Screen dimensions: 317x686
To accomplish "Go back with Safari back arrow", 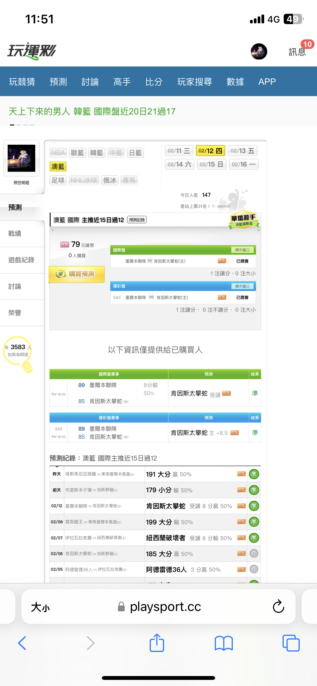I will [x=22, y=643].
